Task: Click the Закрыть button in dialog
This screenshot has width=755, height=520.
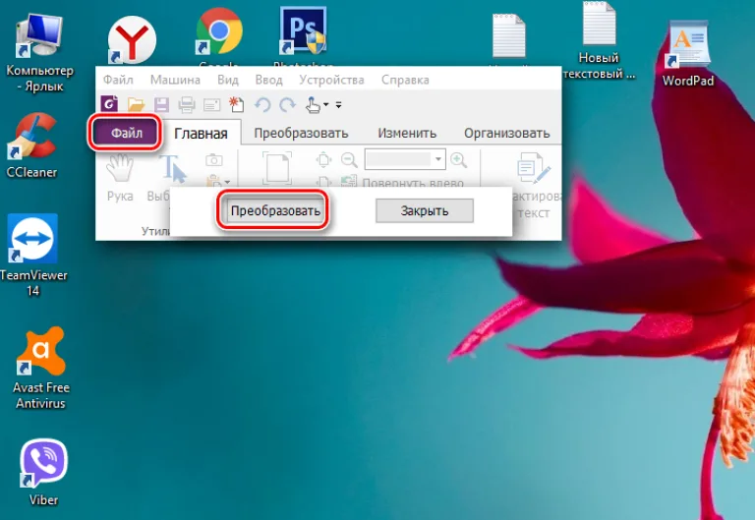Action: click(425, 211)
